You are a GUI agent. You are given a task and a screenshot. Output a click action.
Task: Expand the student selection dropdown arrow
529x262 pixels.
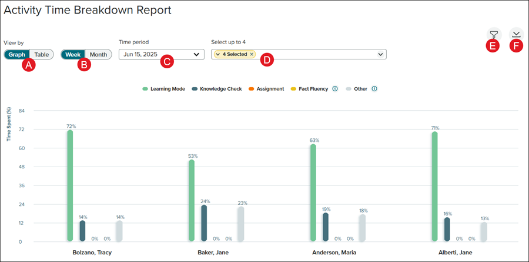tap(381, 54)
